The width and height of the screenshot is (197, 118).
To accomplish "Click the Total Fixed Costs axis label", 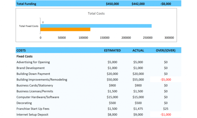I will [x=29, y=26].
